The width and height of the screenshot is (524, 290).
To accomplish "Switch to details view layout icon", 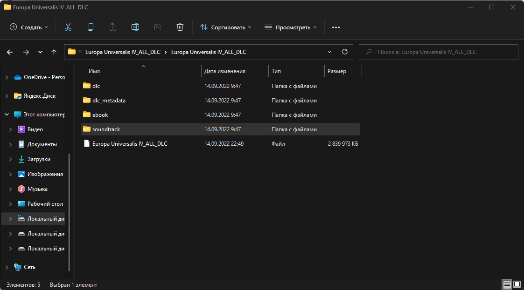I will (x=507, y=285).
